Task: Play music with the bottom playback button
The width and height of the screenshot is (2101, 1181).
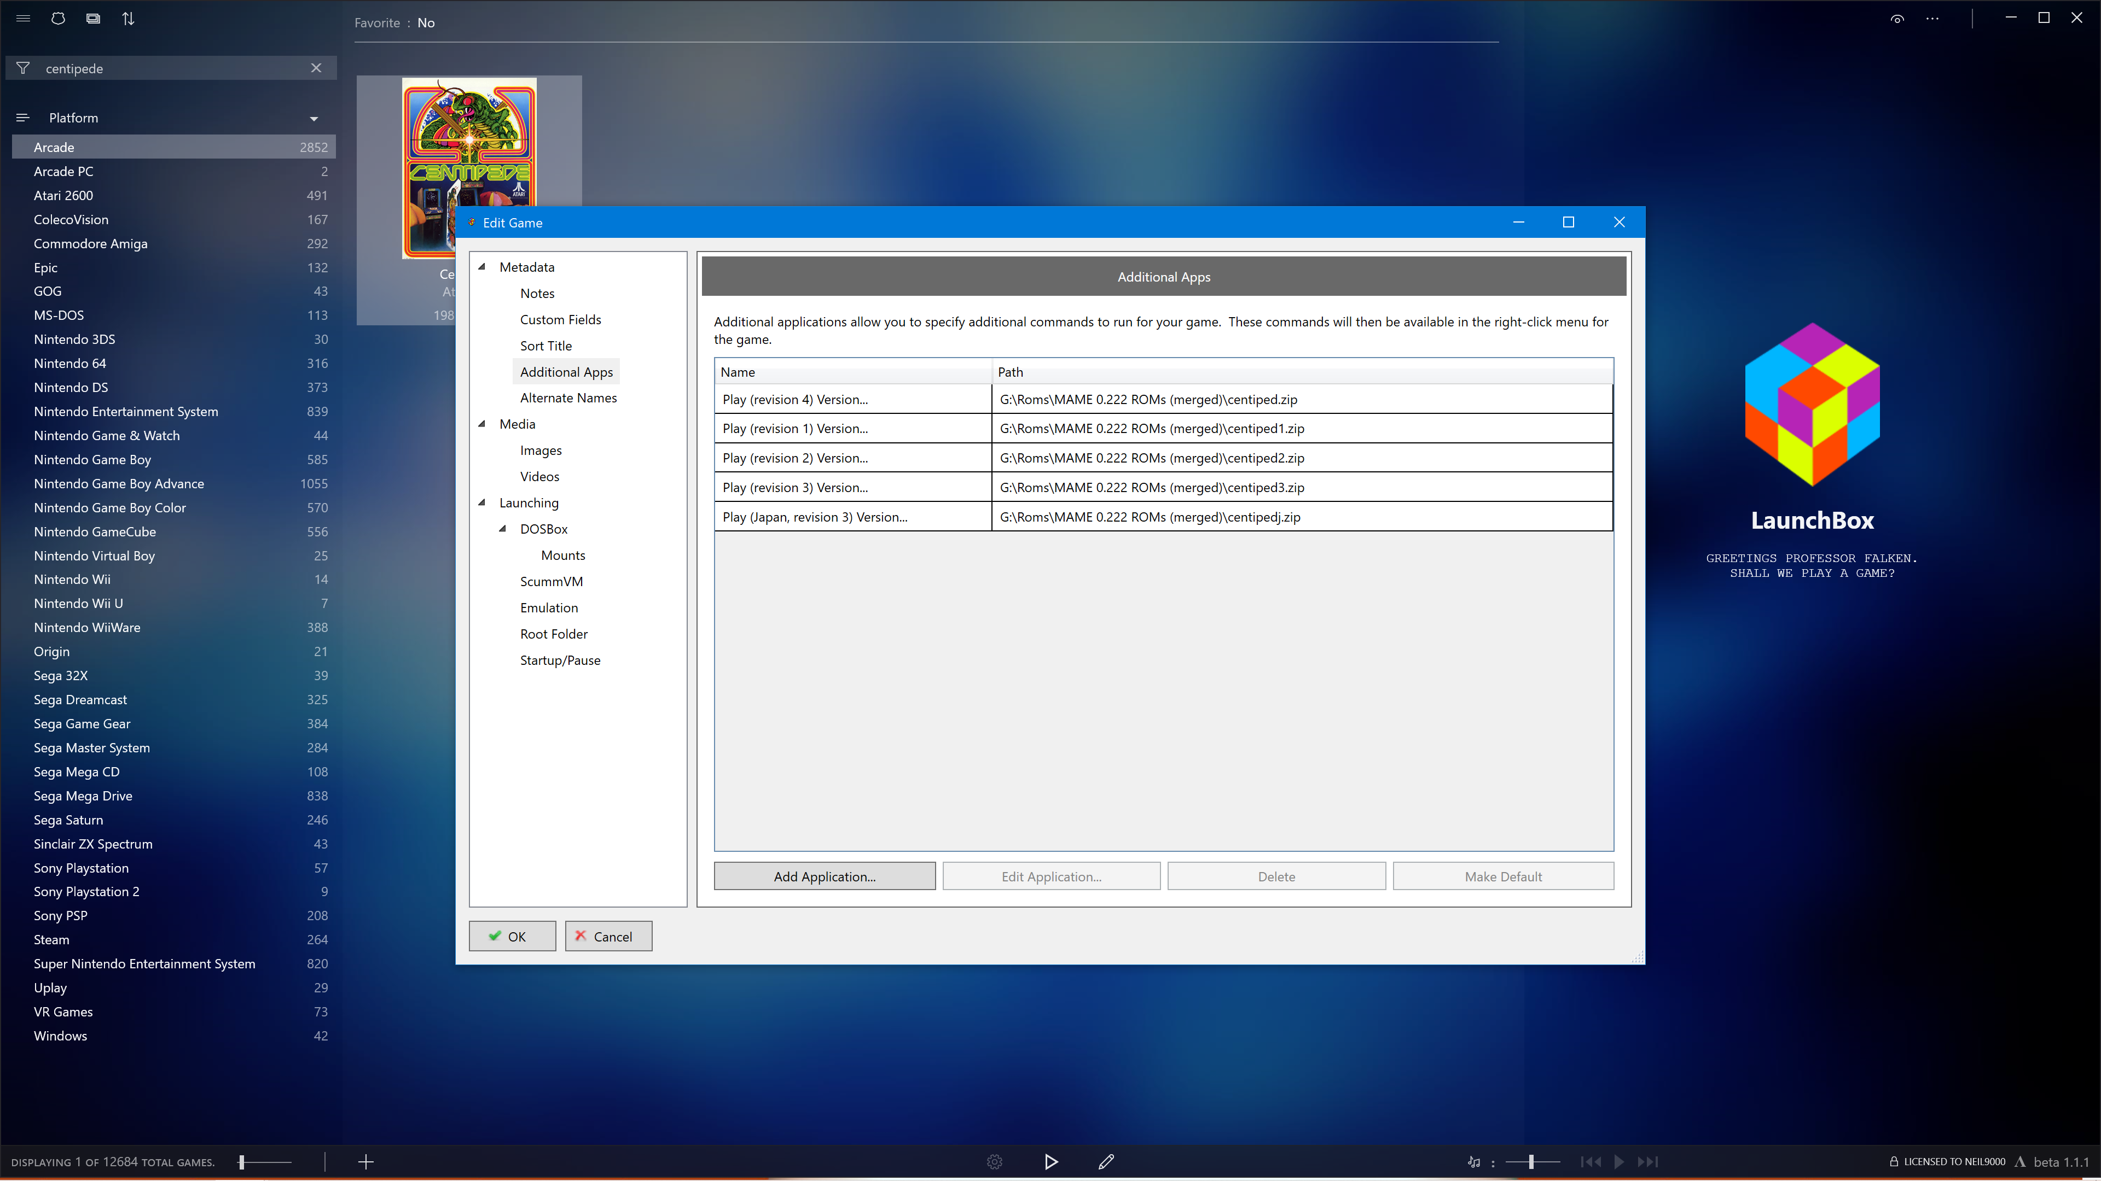Action: point(1619,1161)
